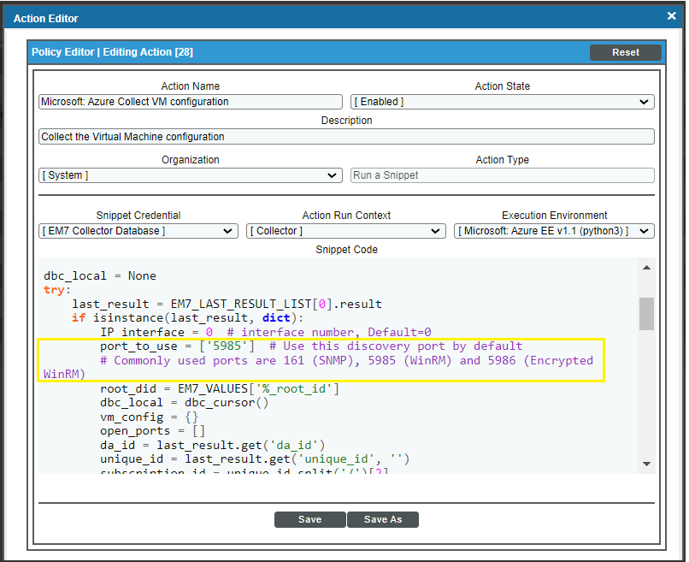This screenshot has height=562, width=689.
Task: Click the Reset button
Action: (x=625, y=52)
